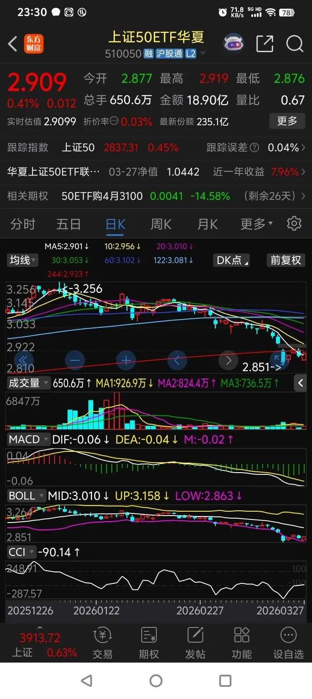
Task: Open the CCI indicator dropdown
Action: point(21,552)
